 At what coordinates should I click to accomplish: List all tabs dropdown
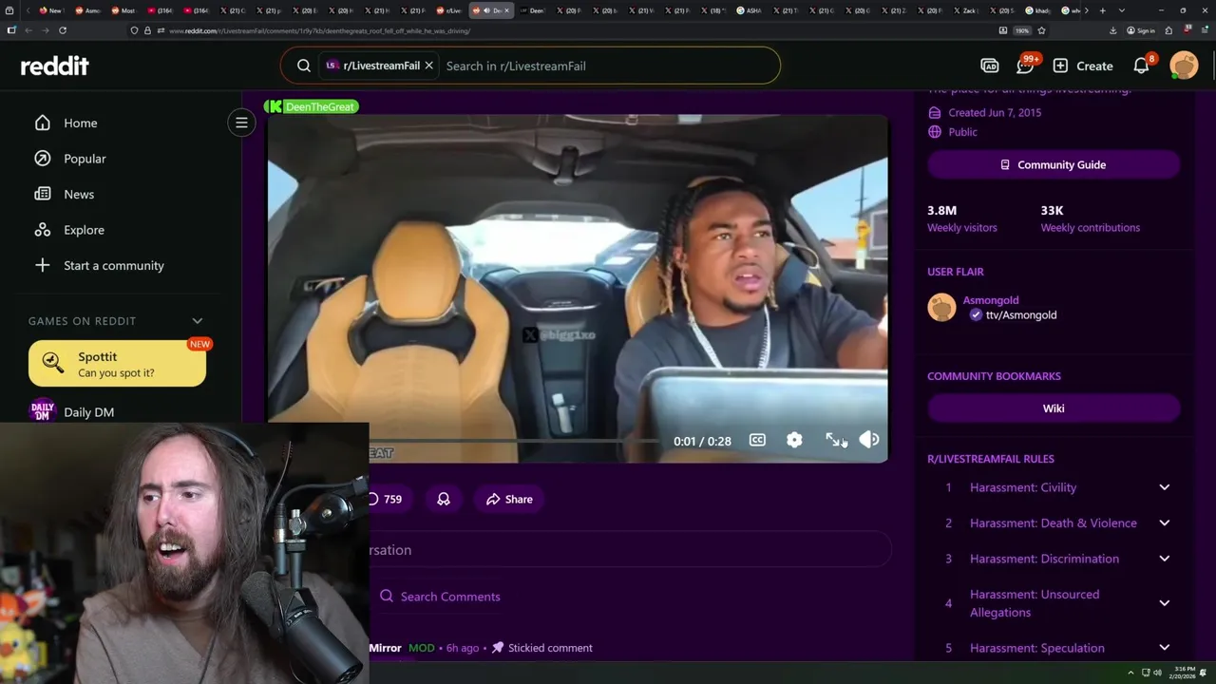[1122, 10]
